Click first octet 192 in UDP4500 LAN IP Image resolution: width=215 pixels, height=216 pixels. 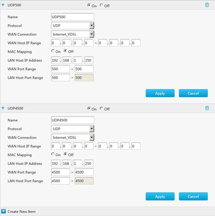point(56,163)
